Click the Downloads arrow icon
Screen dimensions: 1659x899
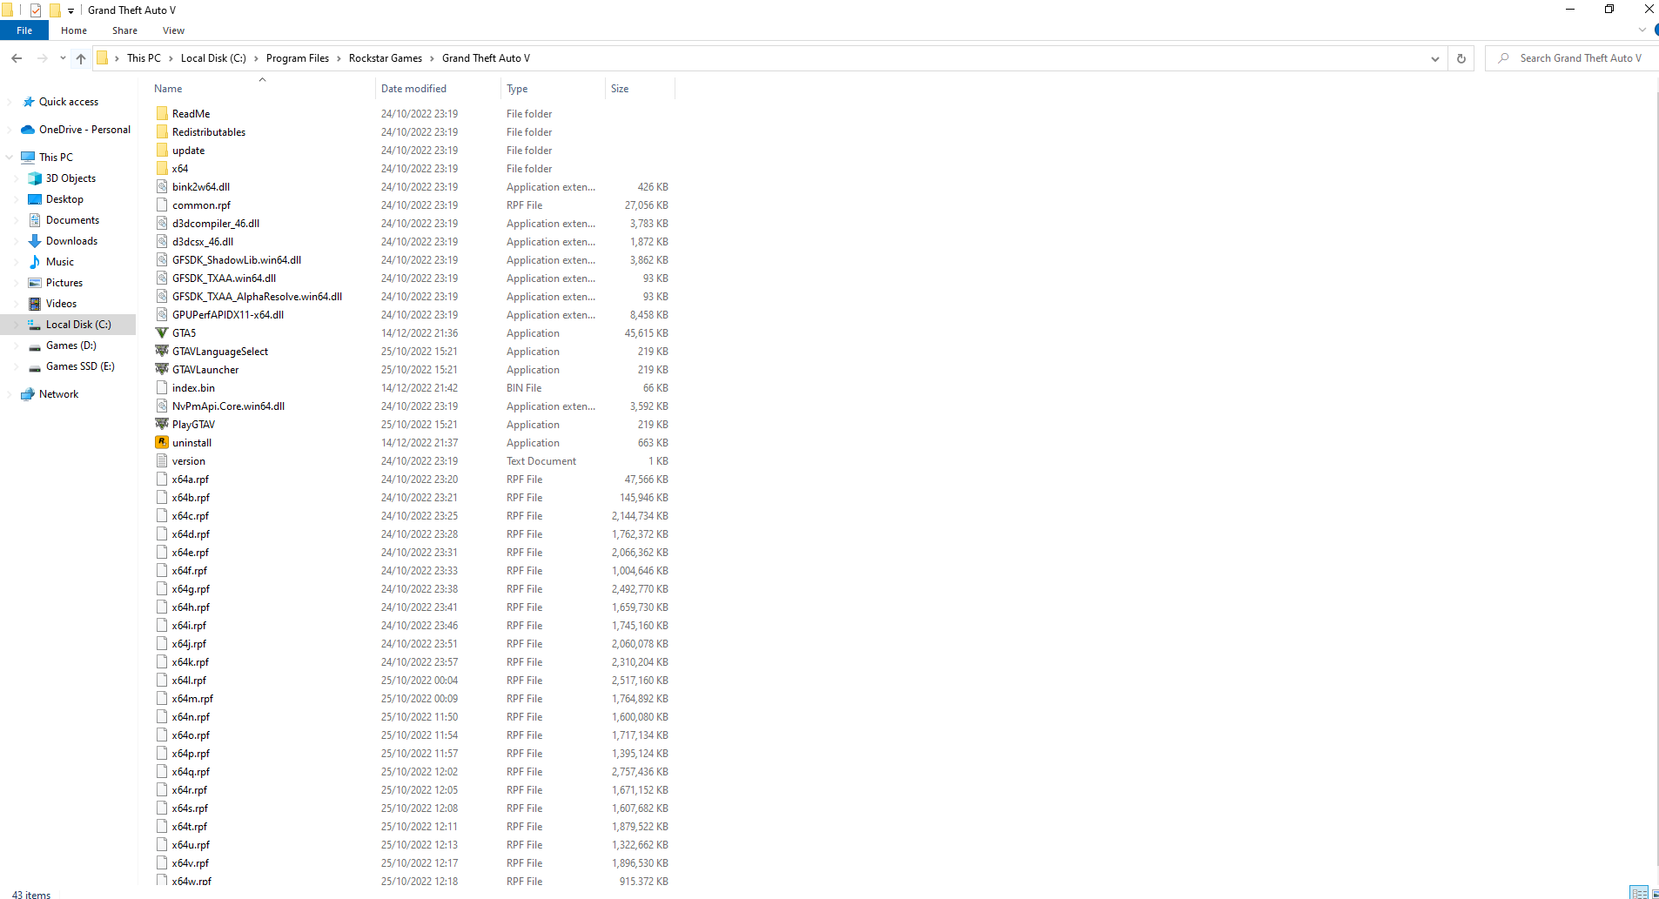pyautogui.click(x=35, y=241)
